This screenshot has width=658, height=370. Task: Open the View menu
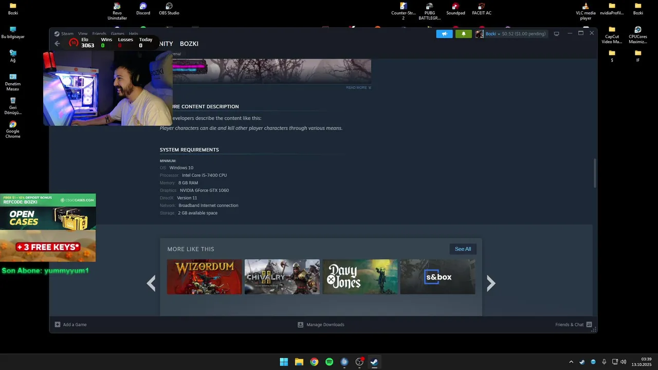[83, 34]
